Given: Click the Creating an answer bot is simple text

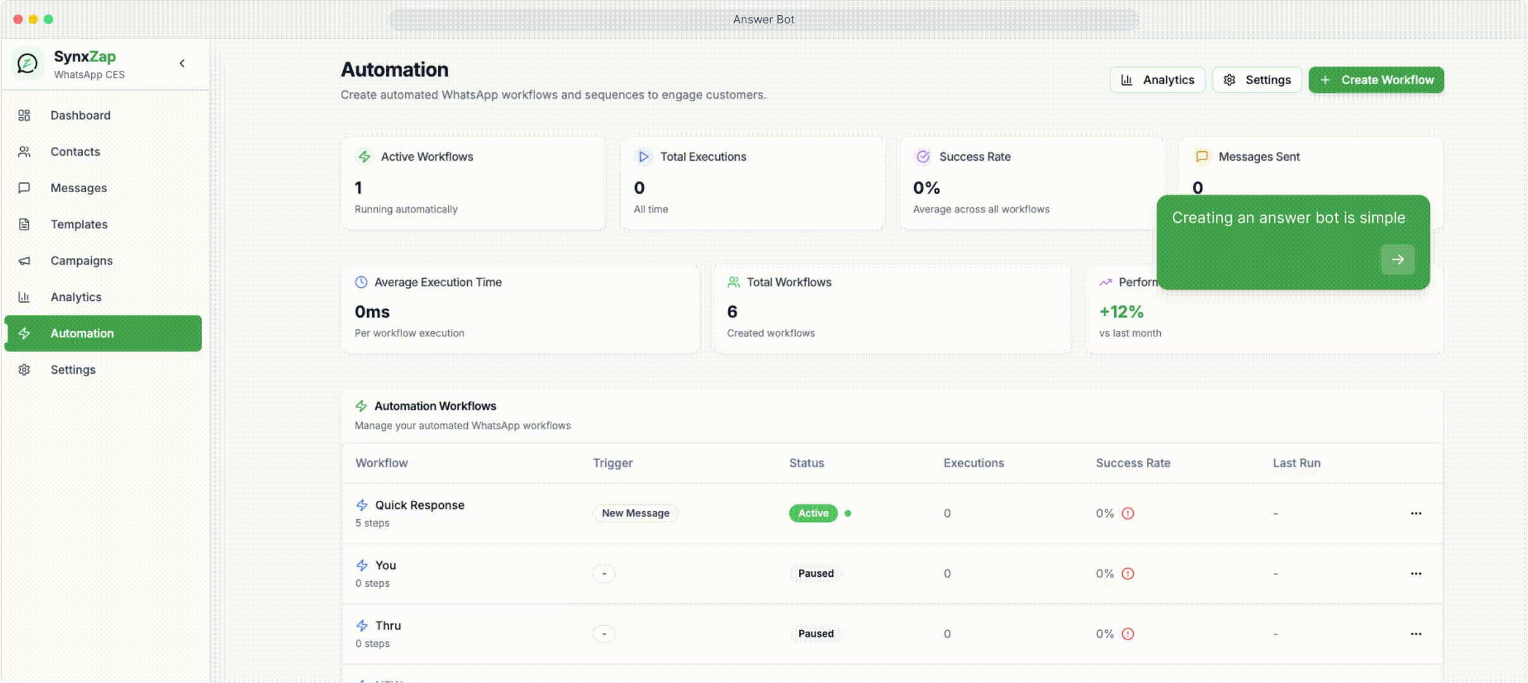Looking at the screenshot, I should coord(1288,218).
